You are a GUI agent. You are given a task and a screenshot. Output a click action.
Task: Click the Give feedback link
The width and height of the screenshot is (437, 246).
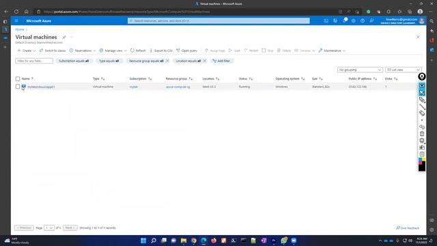(x=408, y=228)
